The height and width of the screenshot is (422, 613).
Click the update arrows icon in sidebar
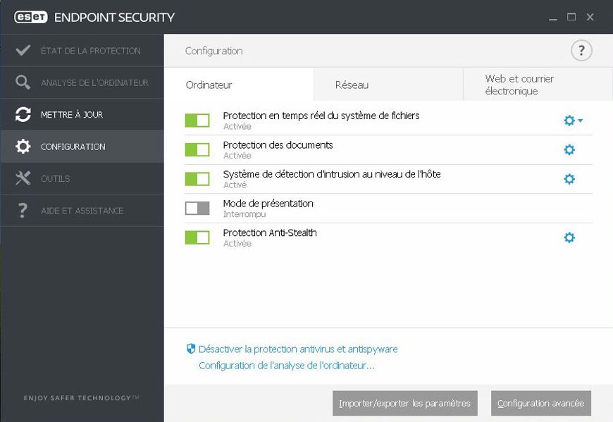pyautogui.click(x=23, y=115)
